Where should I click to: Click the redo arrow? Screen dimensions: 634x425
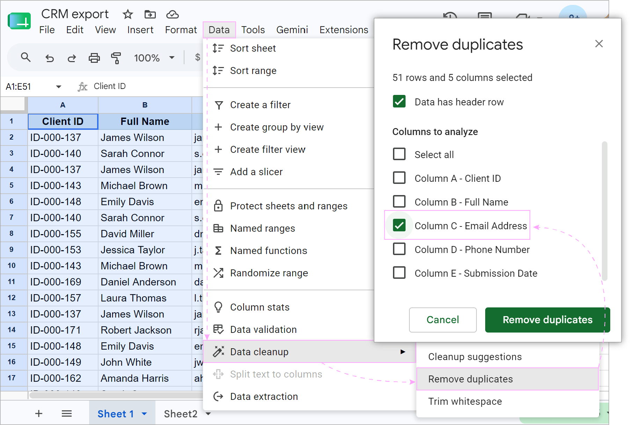coord(72,58)
